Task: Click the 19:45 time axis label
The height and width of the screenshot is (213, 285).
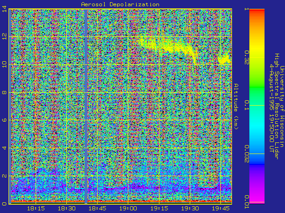Action: [x=221, y=209]
